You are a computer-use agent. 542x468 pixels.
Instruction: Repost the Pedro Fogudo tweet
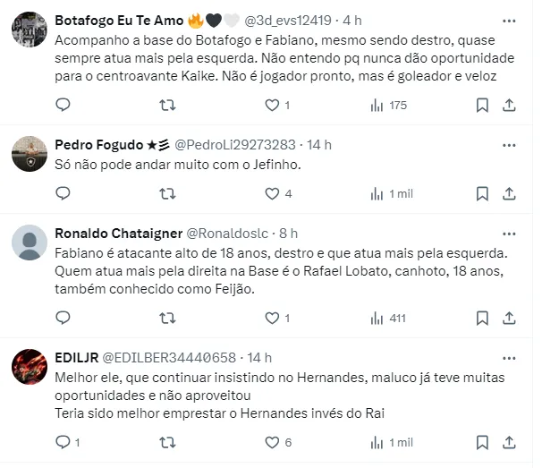(x=167, y=193)
